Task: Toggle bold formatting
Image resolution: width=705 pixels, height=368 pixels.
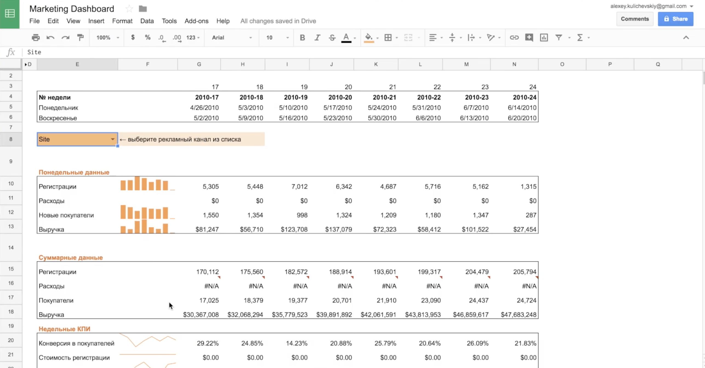Action: [x=302, y=38]
